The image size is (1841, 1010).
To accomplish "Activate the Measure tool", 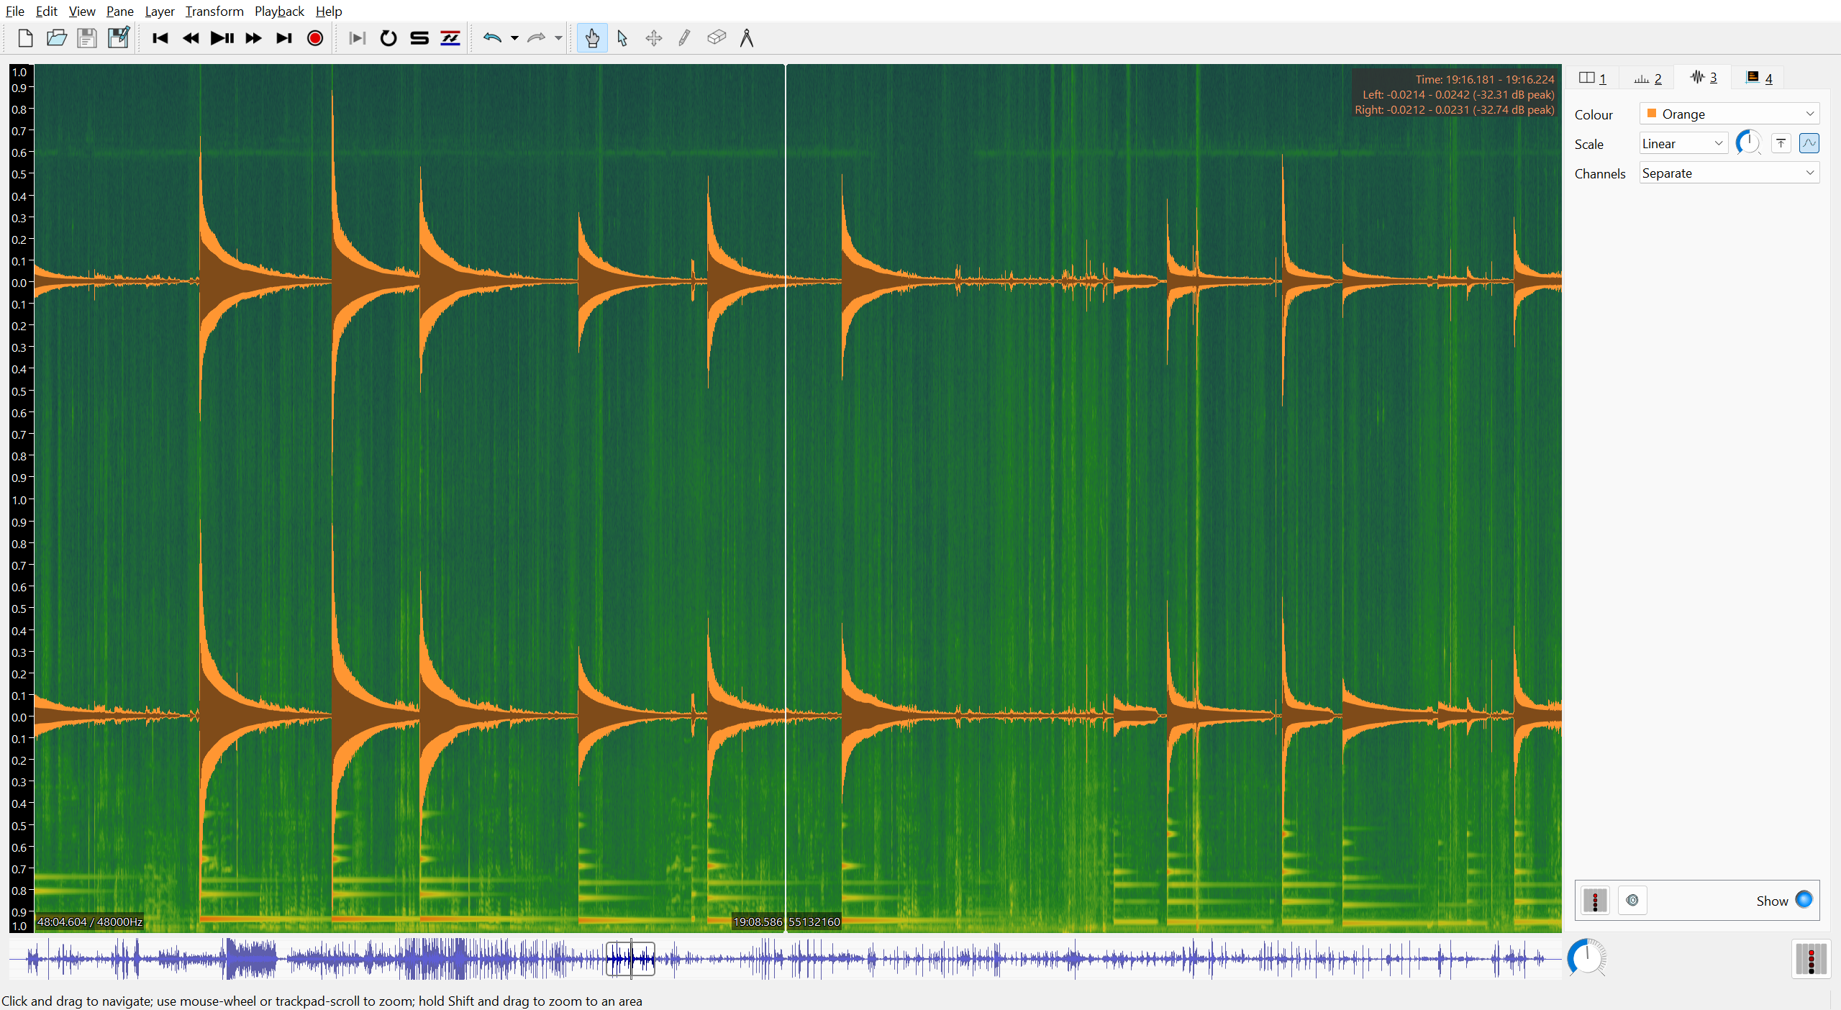I will point(746,38).
